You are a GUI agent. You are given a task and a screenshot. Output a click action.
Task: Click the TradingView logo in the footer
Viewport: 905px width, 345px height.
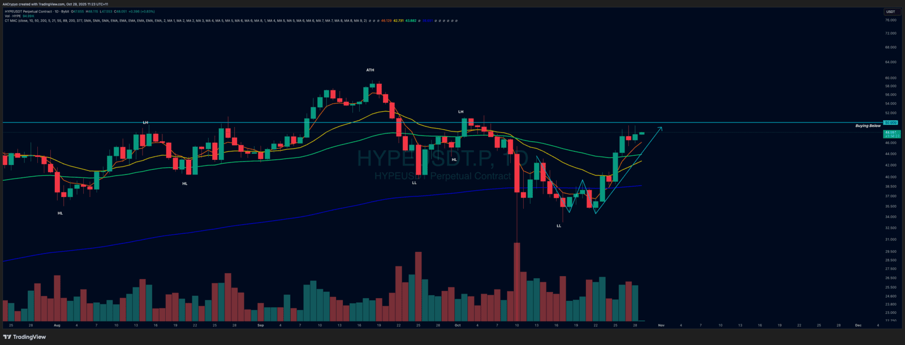point(24,337)
